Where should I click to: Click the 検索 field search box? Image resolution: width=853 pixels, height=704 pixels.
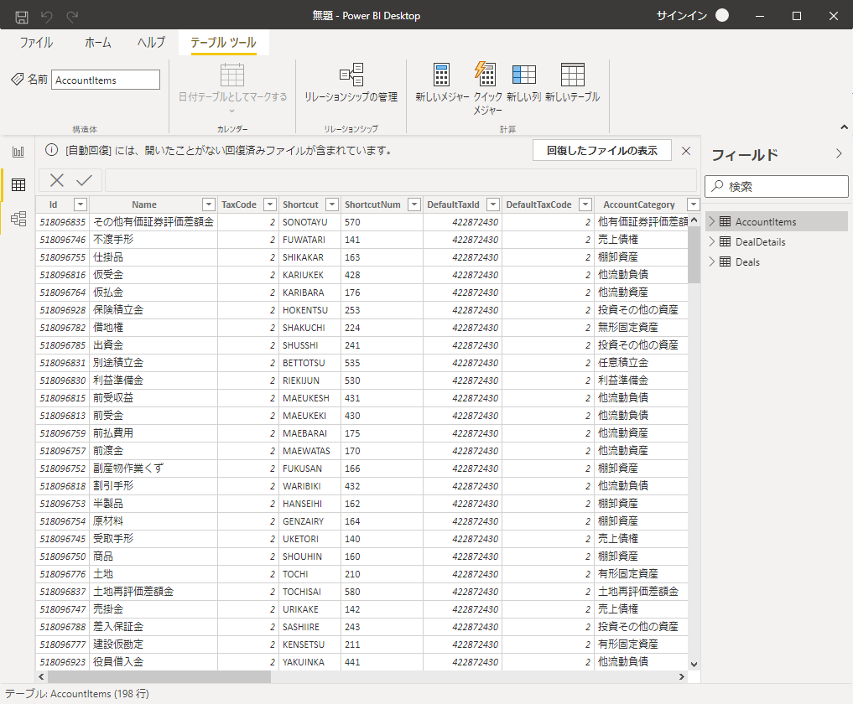[777, 186]
